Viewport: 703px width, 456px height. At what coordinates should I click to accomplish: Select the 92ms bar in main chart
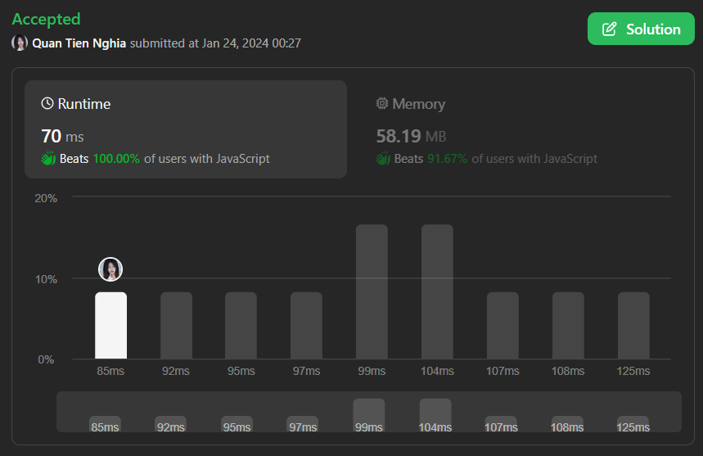point(176,325)
